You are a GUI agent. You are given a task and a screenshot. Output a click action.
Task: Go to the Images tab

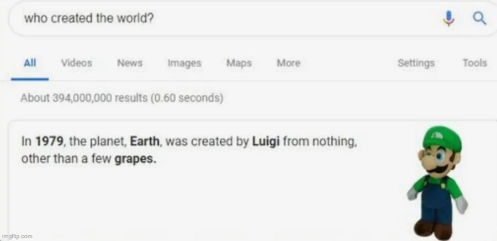(184, 63)
